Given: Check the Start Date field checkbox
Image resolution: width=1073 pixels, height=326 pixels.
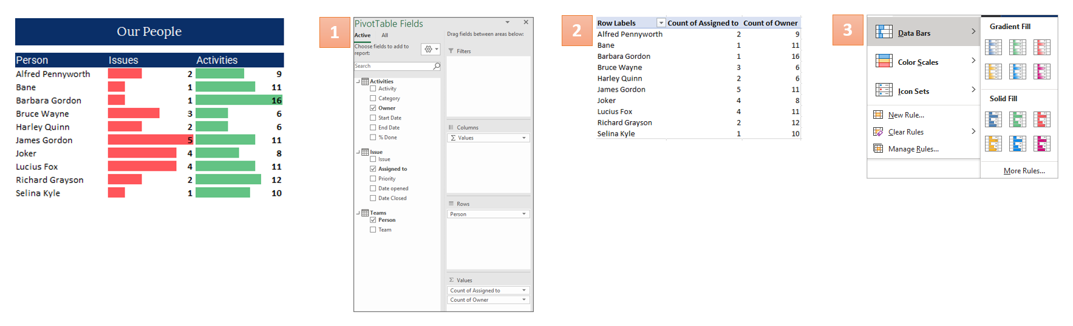Looking at the screenshot, I should (x=373, y=118).
